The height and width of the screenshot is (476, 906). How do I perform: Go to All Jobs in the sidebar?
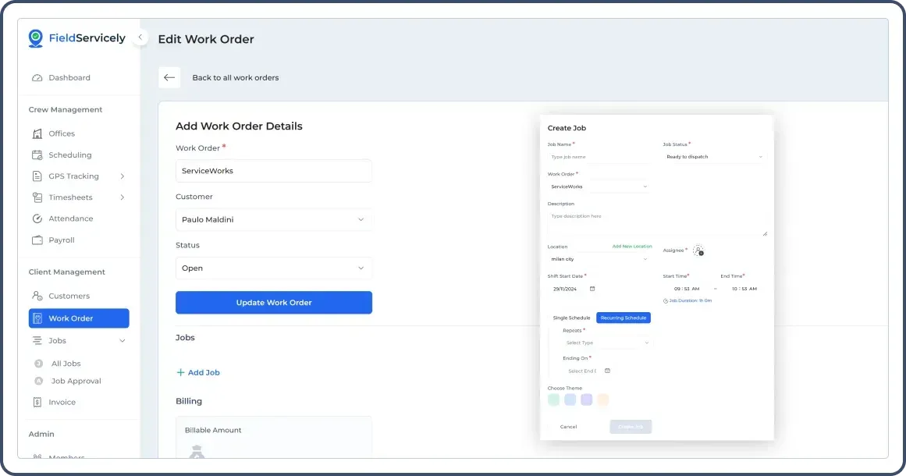66,364
